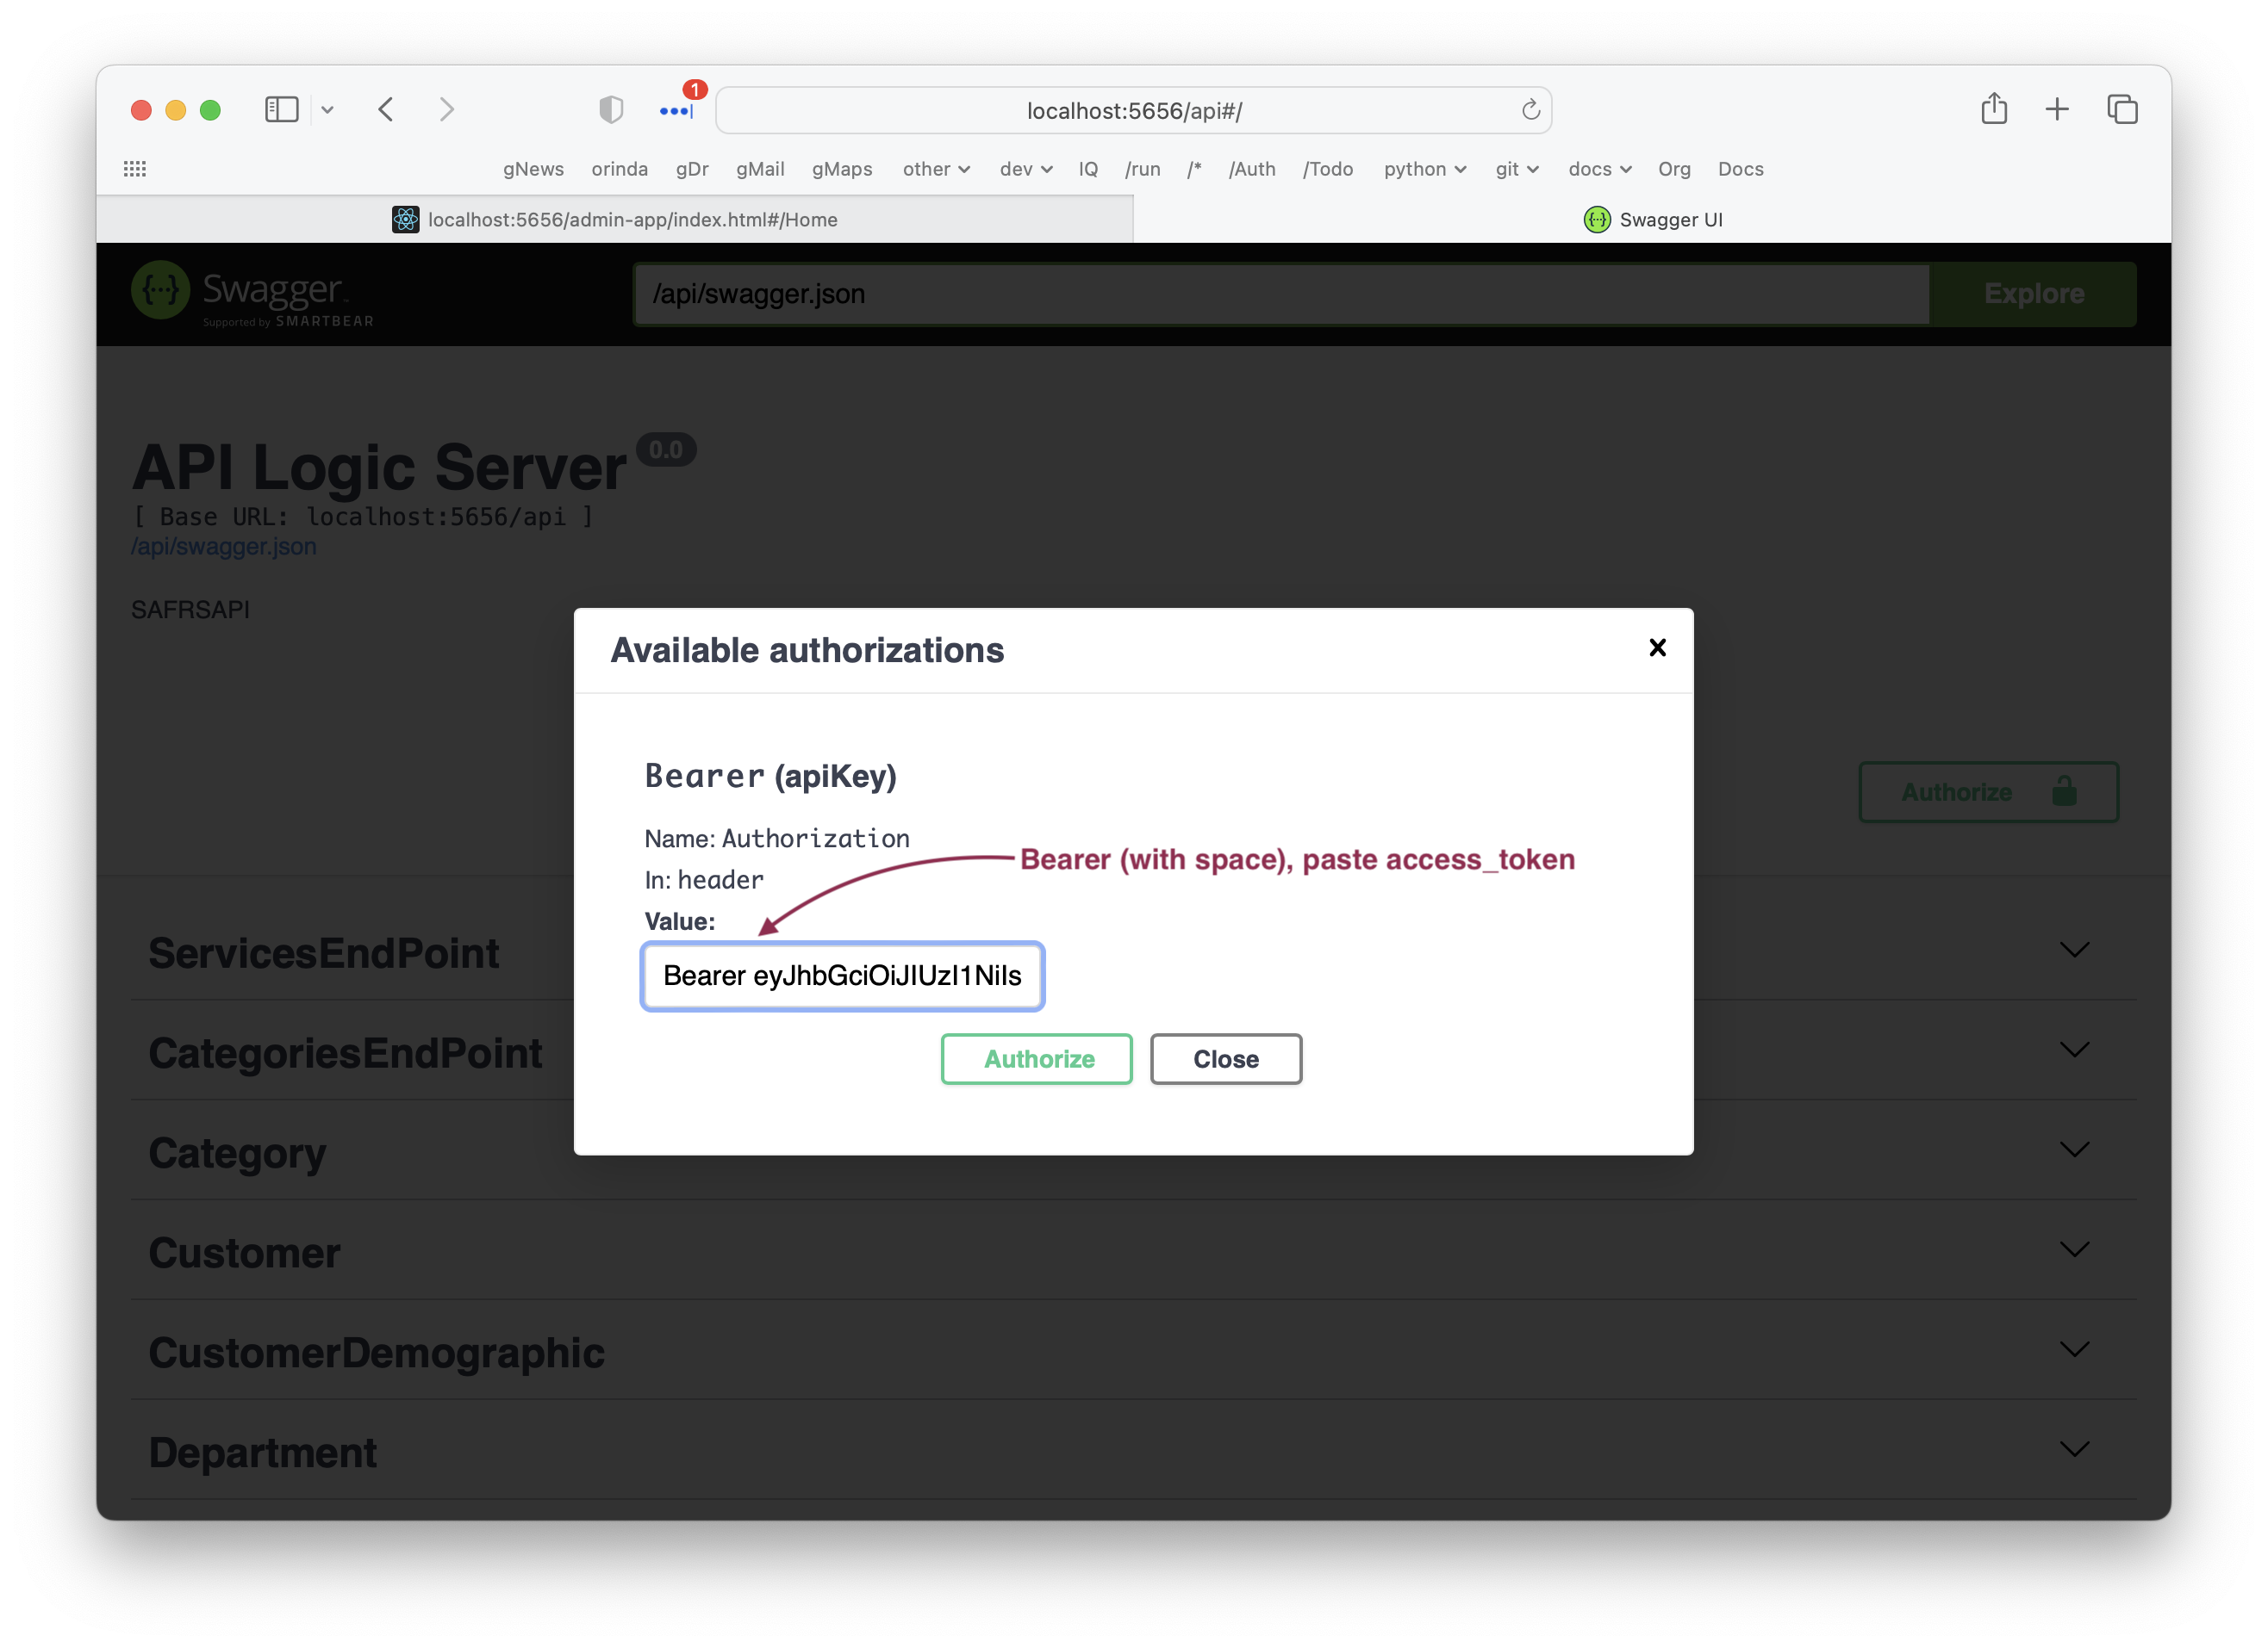Open the git bookmarks folder

(x=1516, y=169)
